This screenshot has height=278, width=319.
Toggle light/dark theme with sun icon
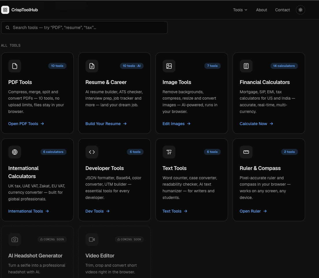point(300,10)
